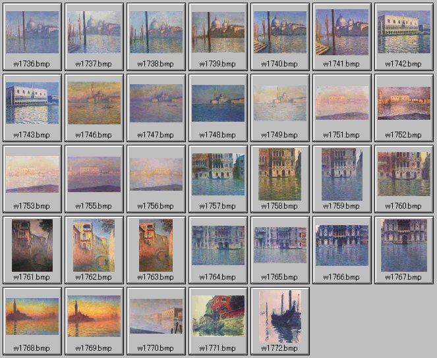Select the w1761.bmp dark canal thumbnail
This screenshot has height=358, width=437.
pos(32,245)
